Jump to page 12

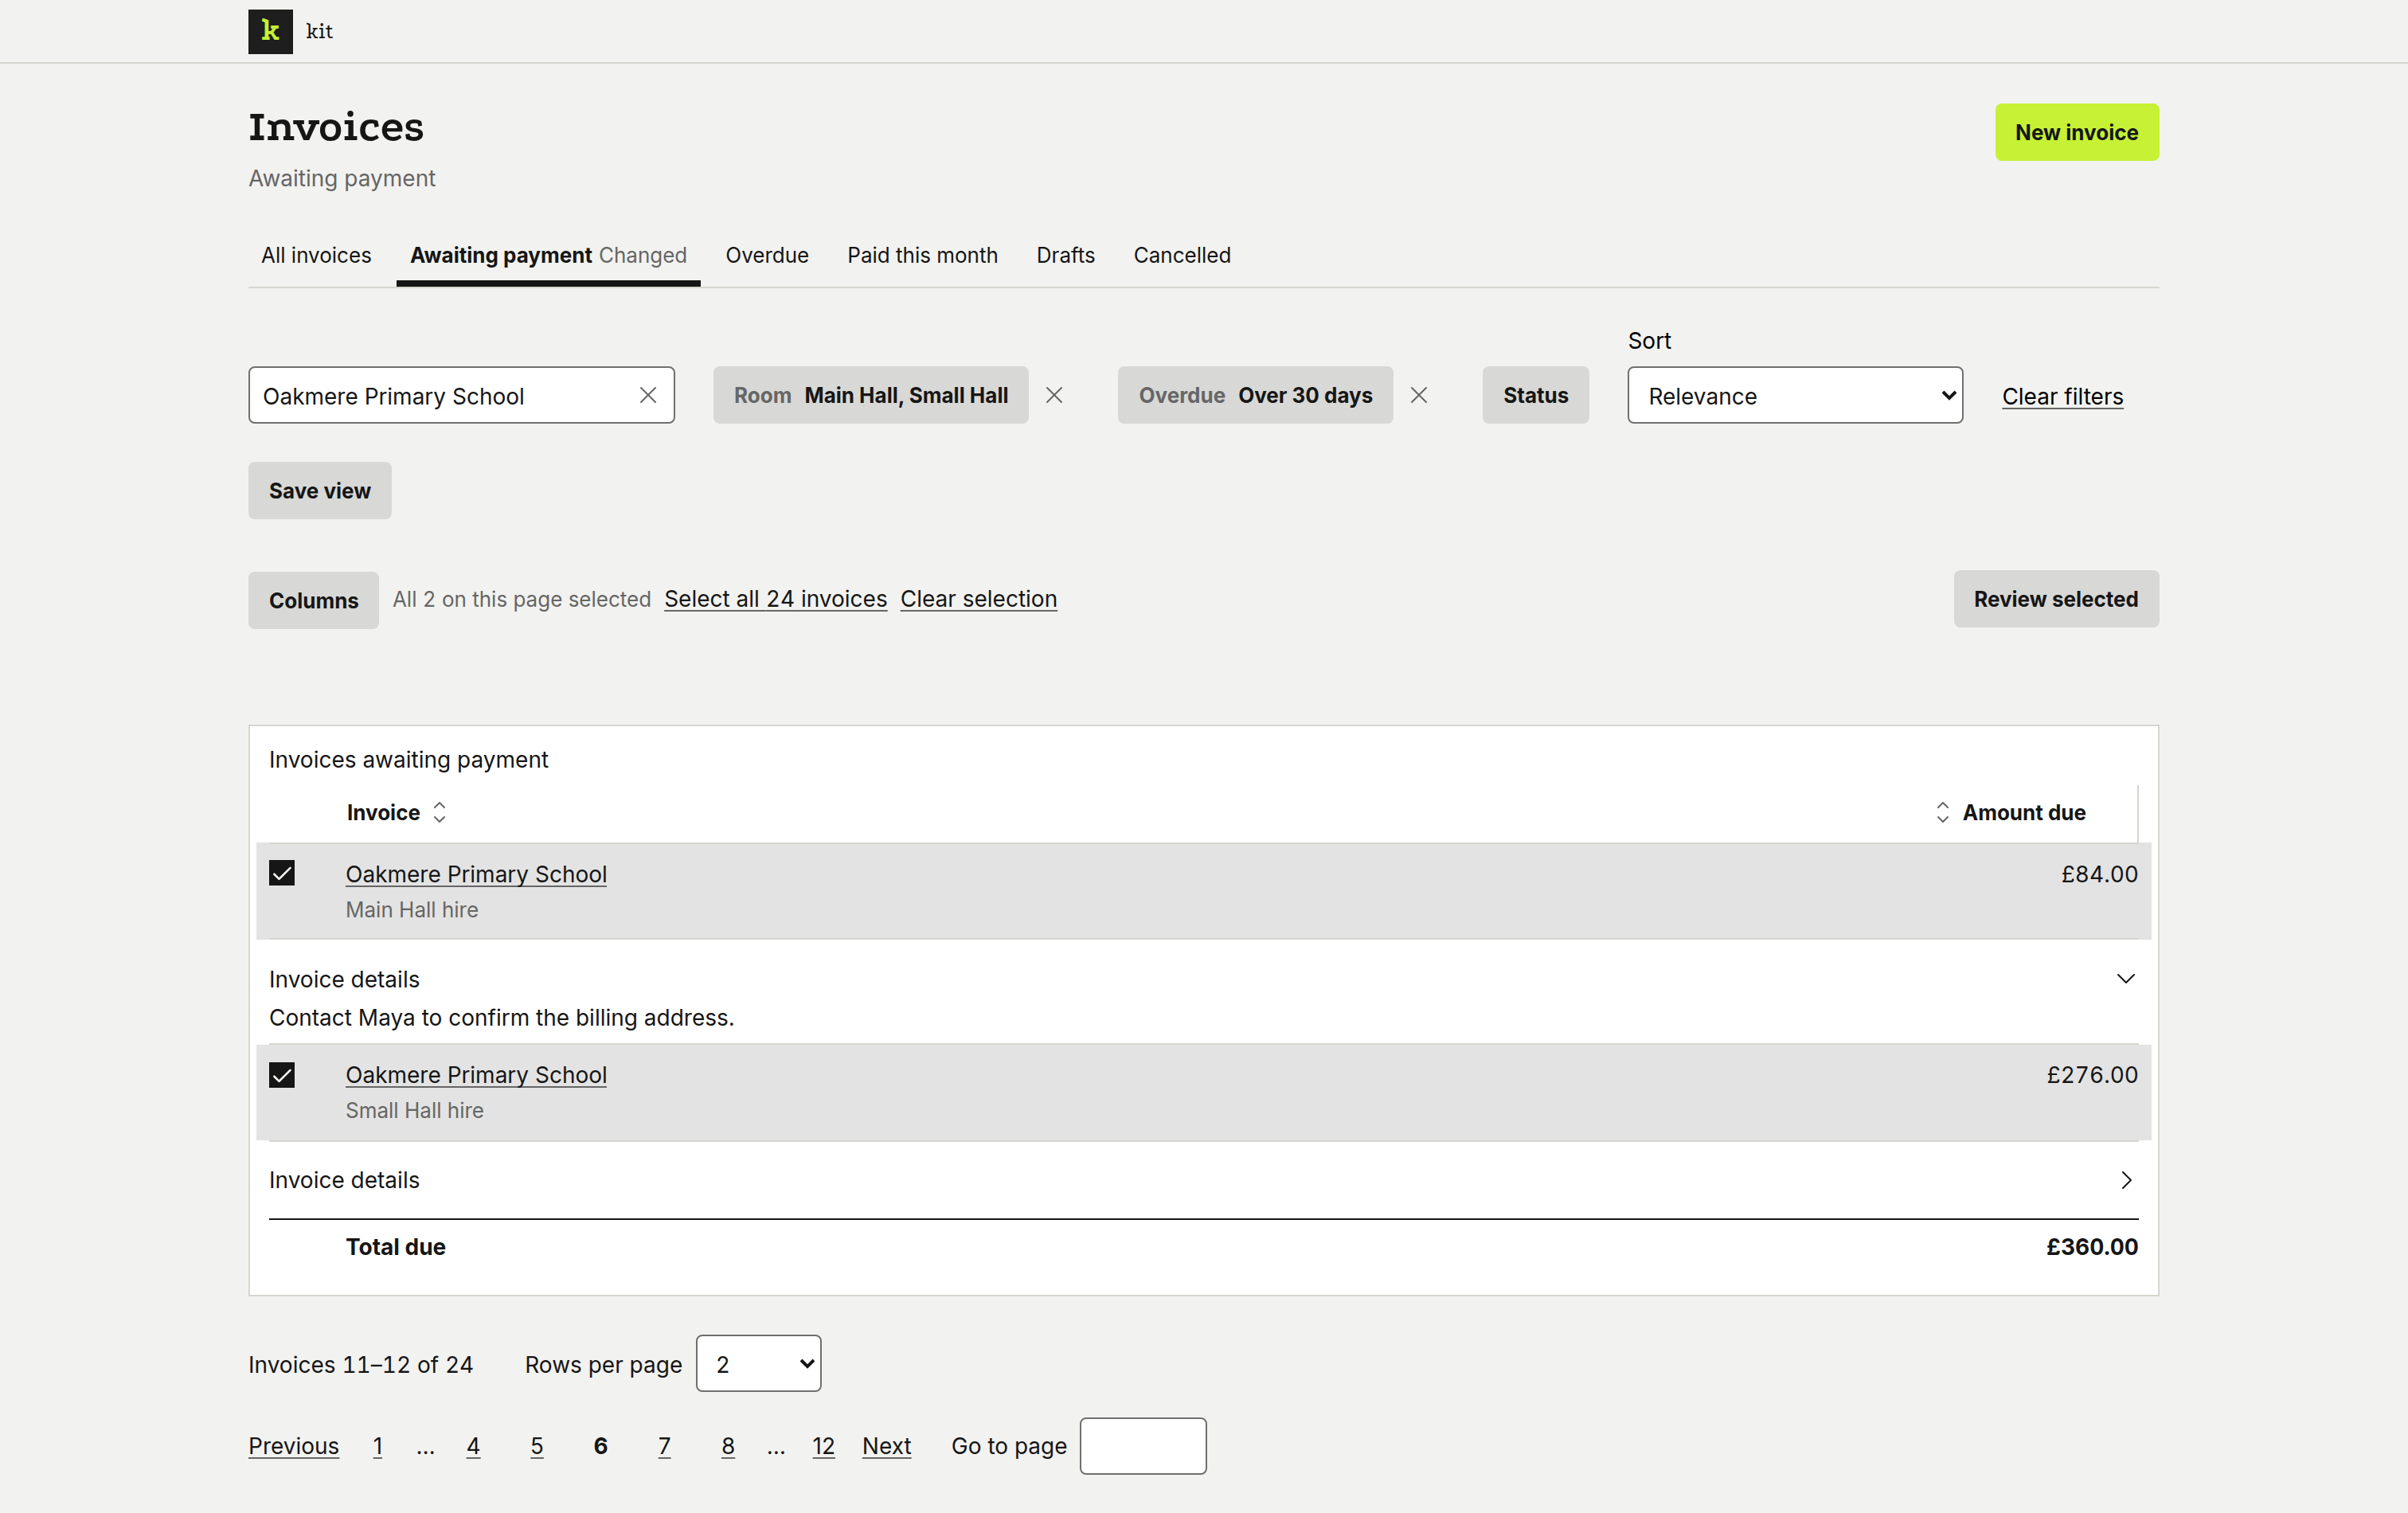(823, 1446)
